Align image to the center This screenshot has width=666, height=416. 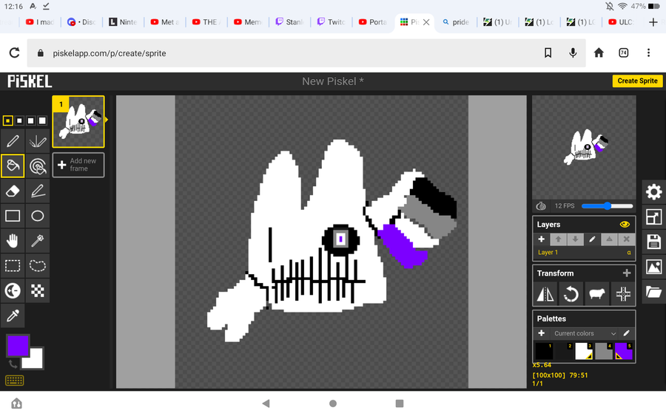tap(622, 294)
